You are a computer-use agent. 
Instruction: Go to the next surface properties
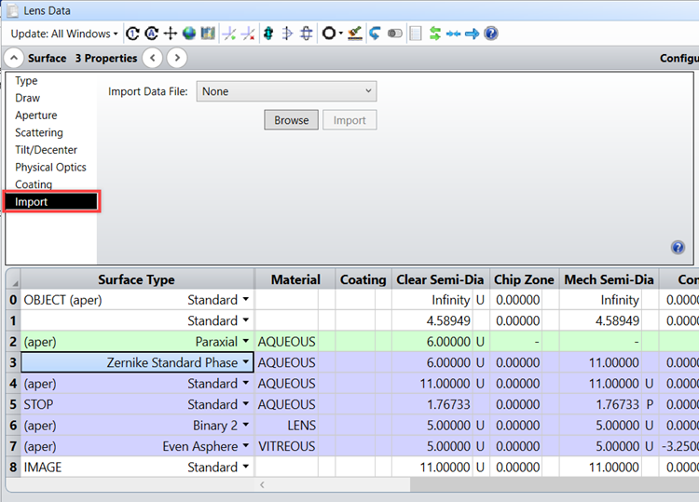(x=177, y=58)
